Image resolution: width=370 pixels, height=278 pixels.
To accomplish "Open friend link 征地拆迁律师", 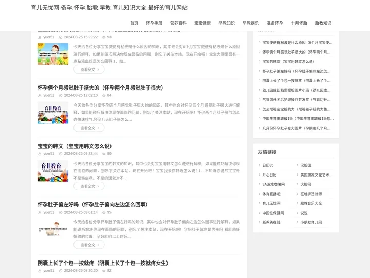I will (311, 194).
